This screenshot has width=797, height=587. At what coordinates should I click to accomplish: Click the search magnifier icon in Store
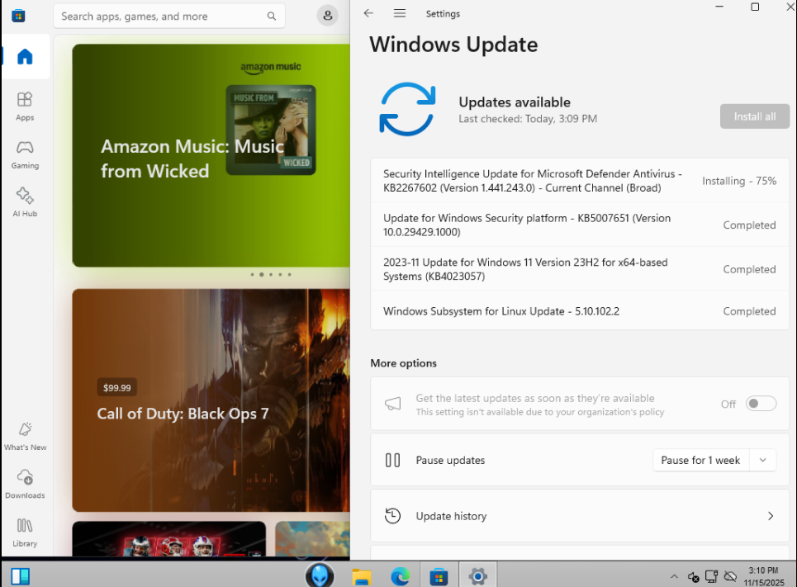pos(272,17)
